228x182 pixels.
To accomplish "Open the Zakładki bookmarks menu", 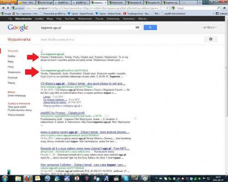I will click(222, 14).
